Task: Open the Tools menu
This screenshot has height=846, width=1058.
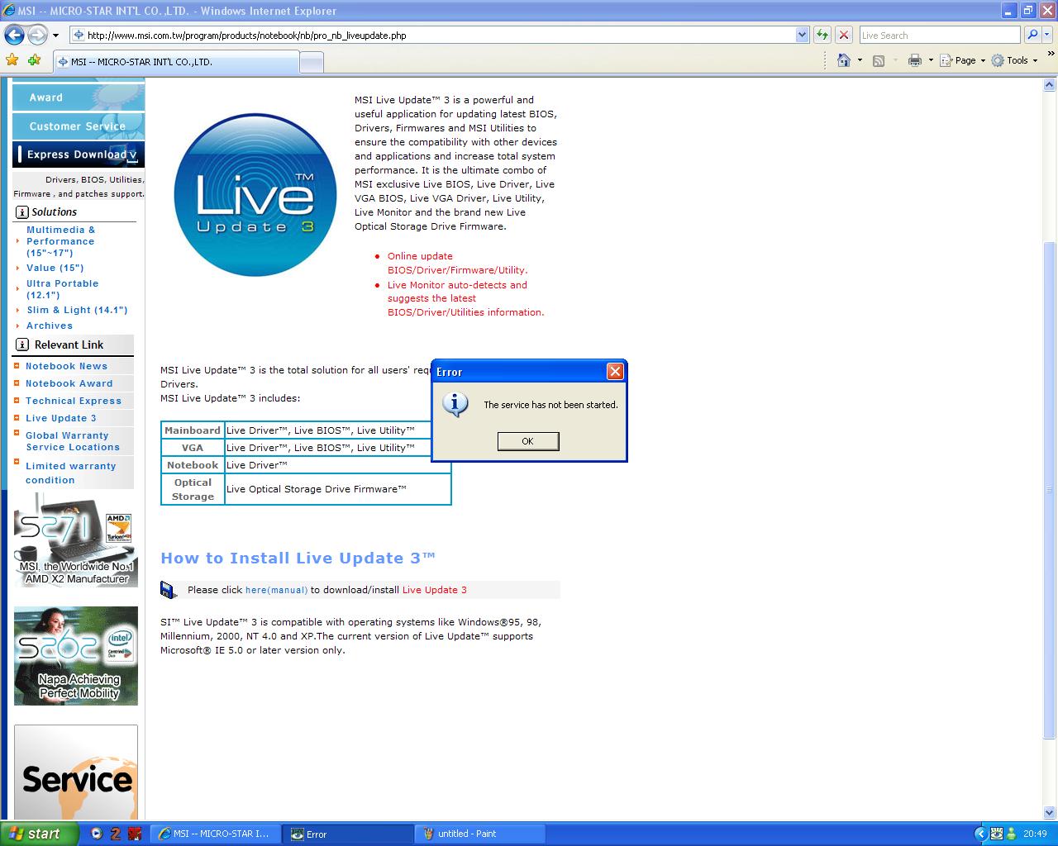Action: click(x=1014, y=60)
